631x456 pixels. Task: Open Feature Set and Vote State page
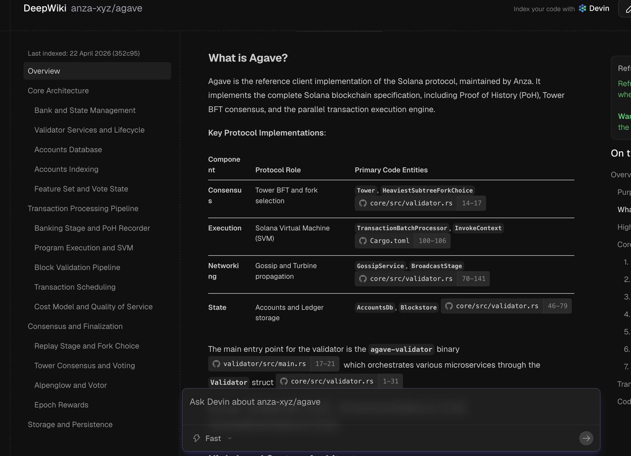pos(81,189)
